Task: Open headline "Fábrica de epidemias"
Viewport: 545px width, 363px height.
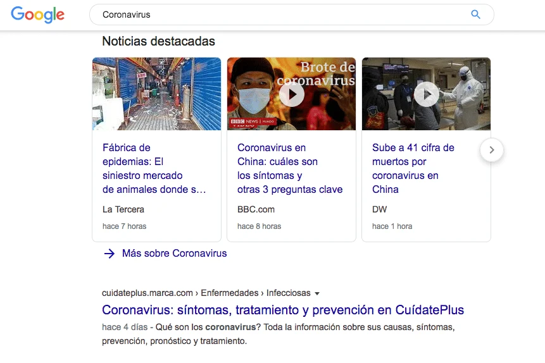Action: coord(154,168)
